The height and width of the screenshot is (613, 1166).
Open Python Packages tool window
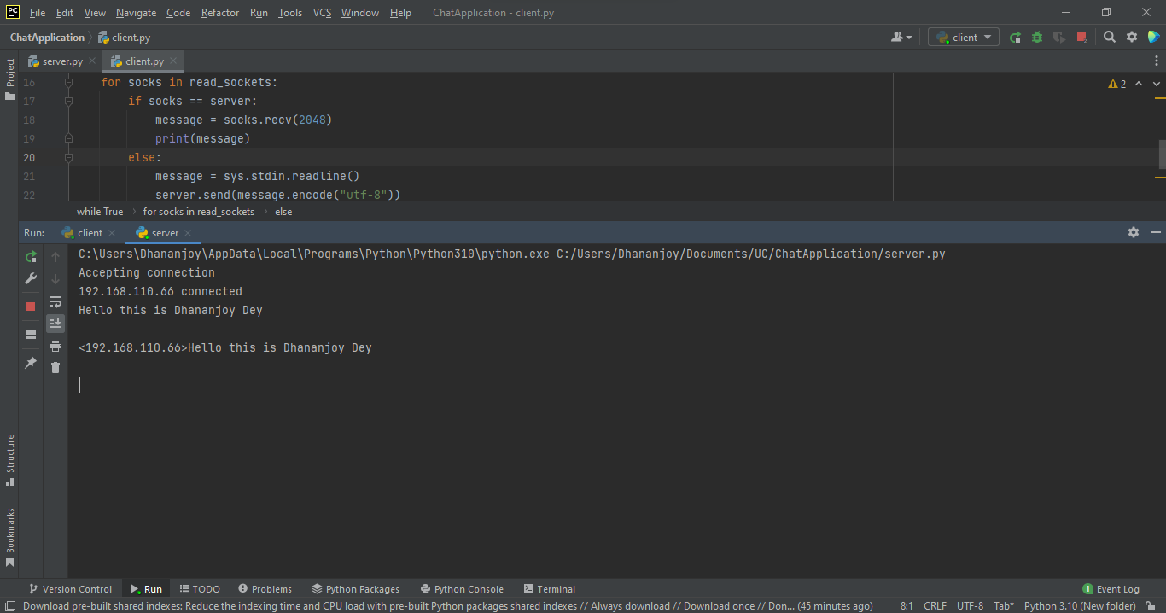pos(356,589)
